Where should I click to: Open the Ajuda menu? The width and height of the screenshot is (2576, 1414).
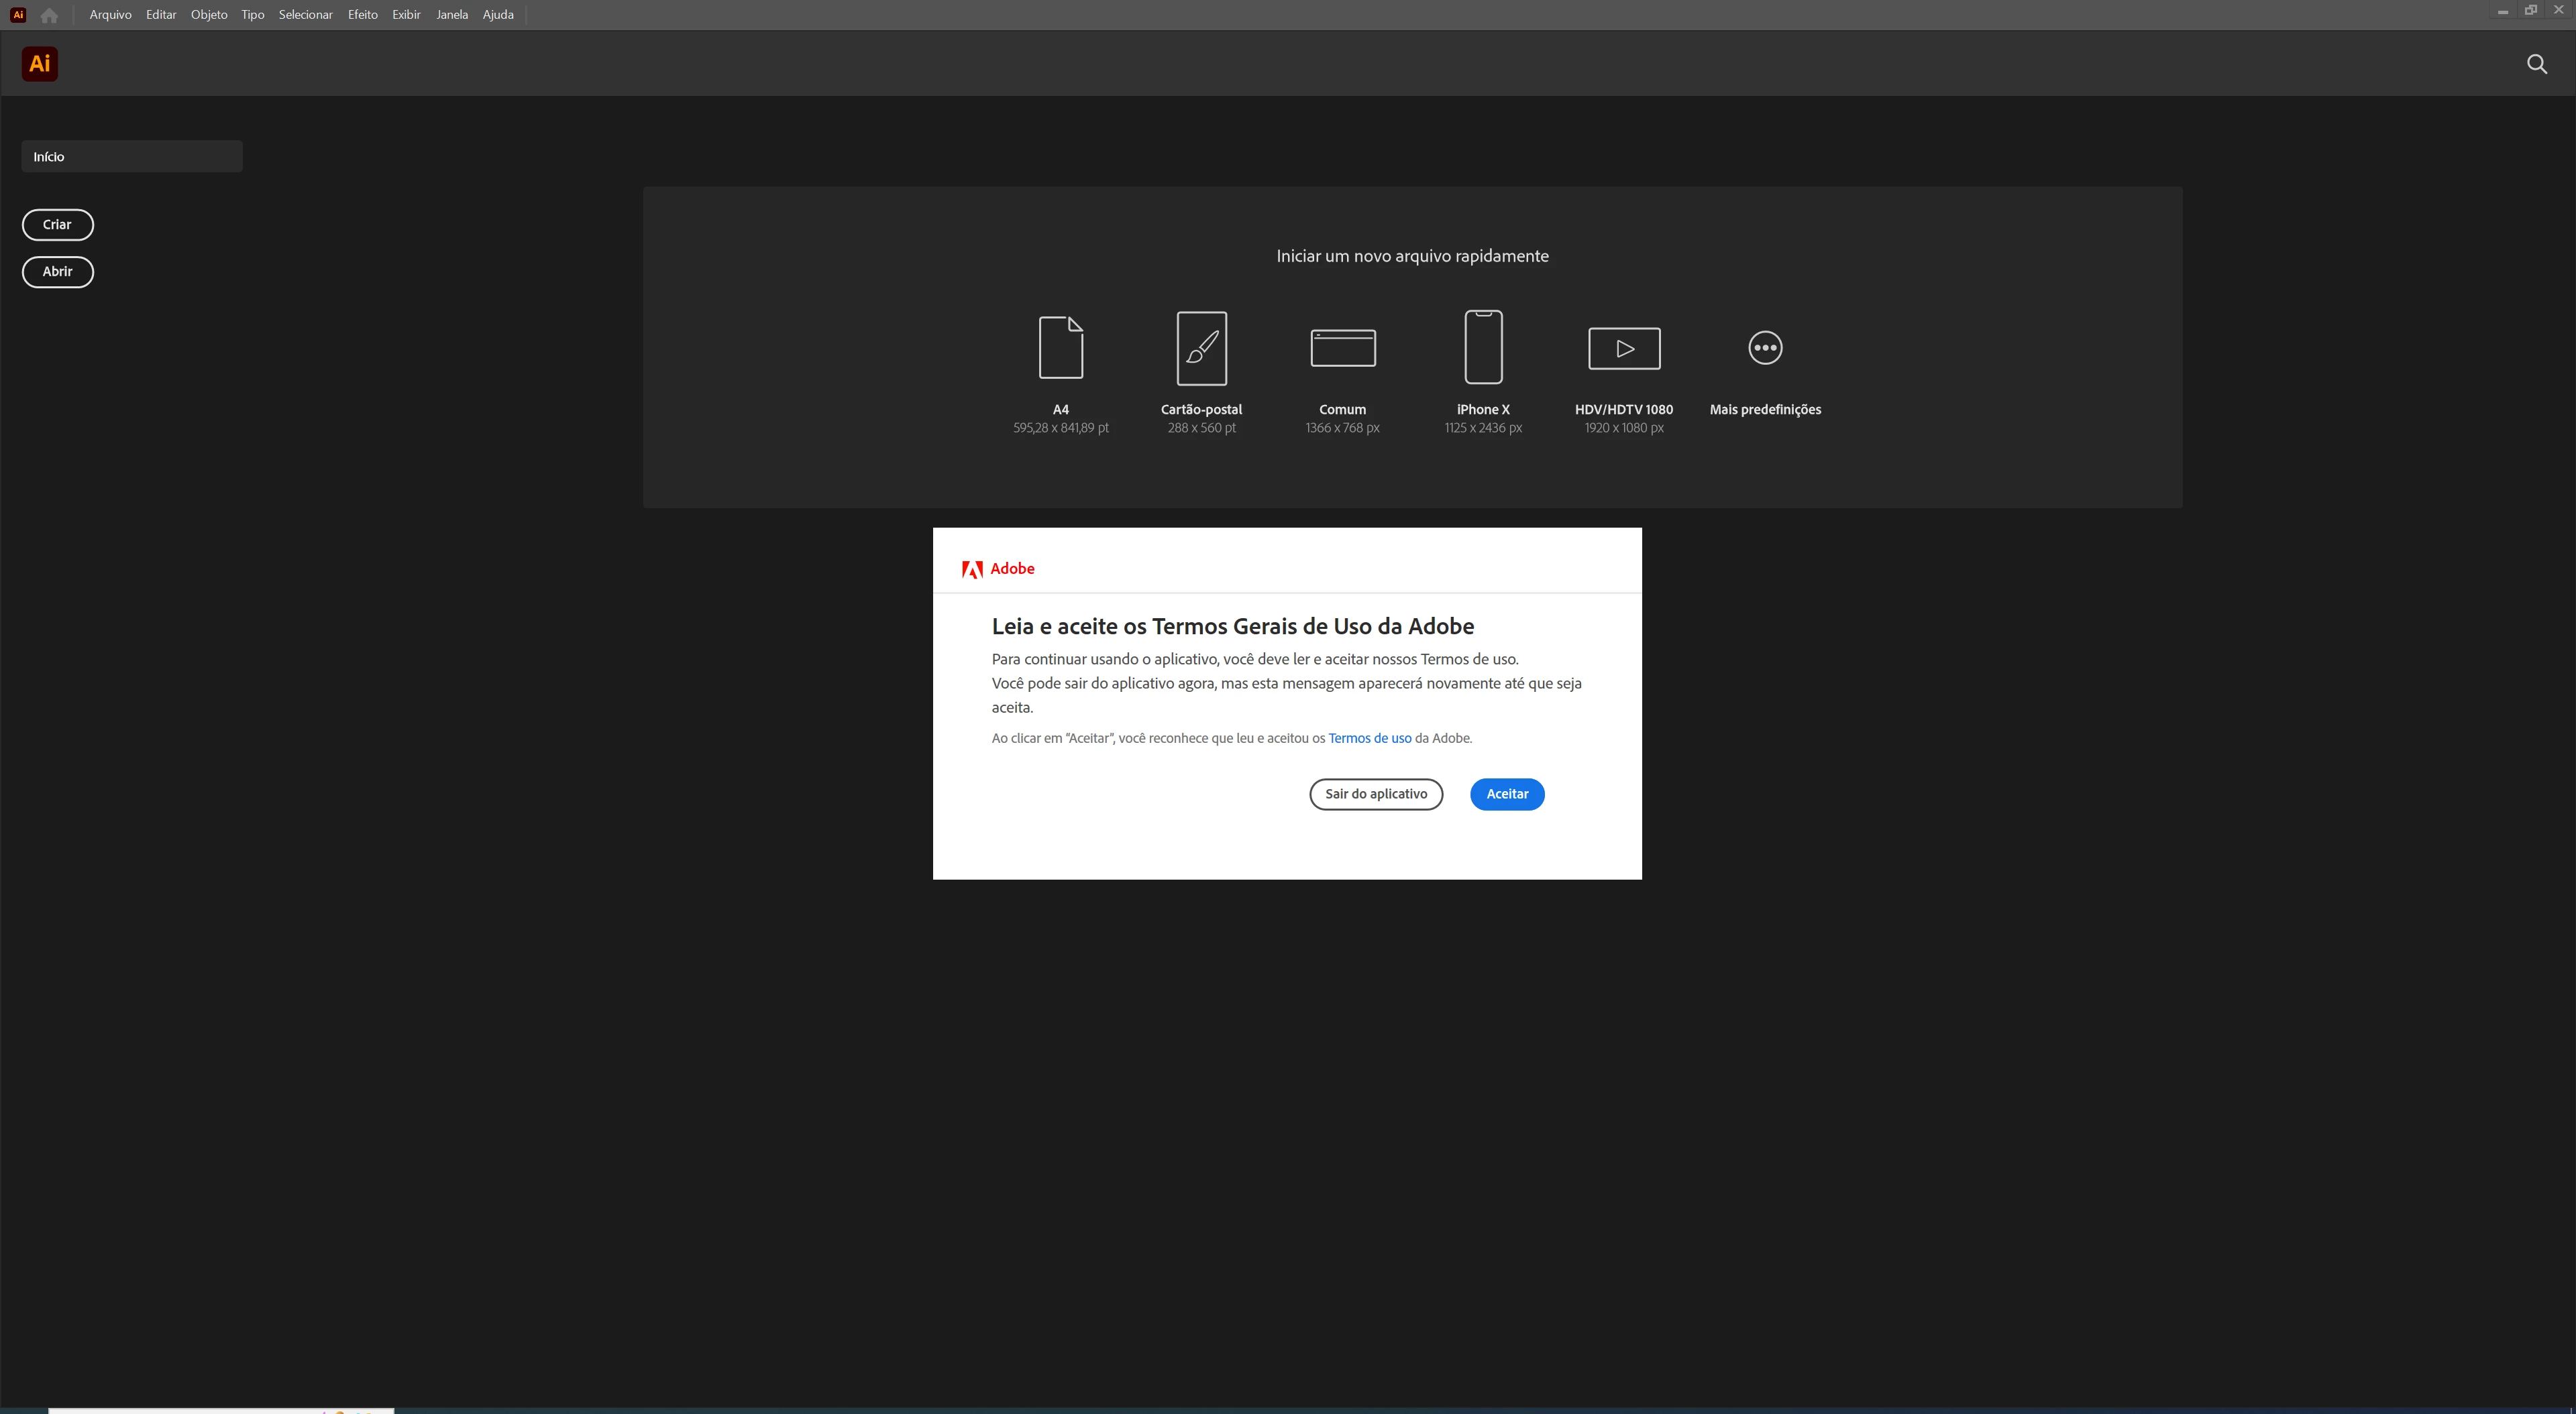coord(498,15)
